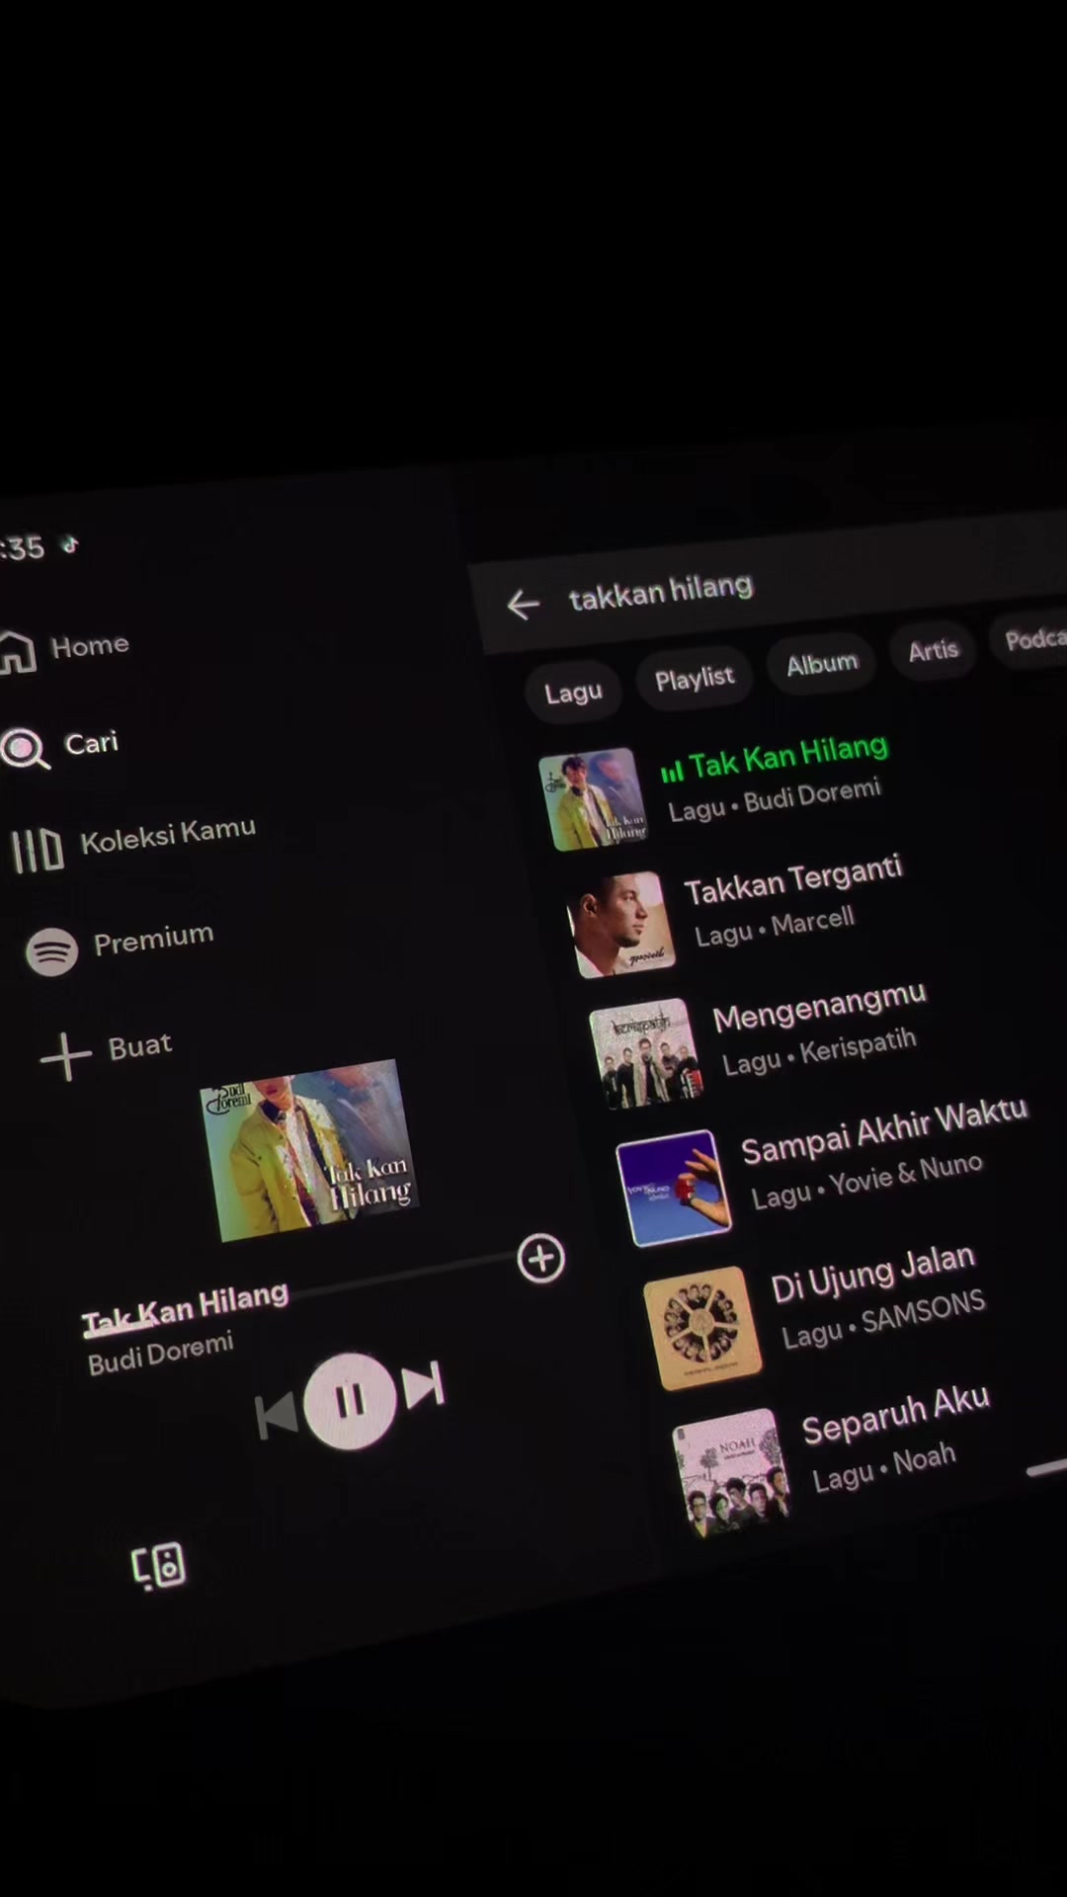The image size is (1067, 1897).
Task: Select the Home label in sidebar
Action: tap(90, 646)
